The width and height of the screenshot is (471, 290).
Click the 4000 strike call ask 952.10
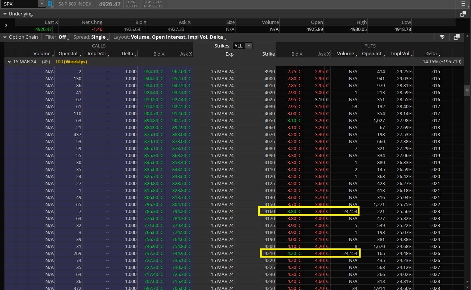pos(179,78)
